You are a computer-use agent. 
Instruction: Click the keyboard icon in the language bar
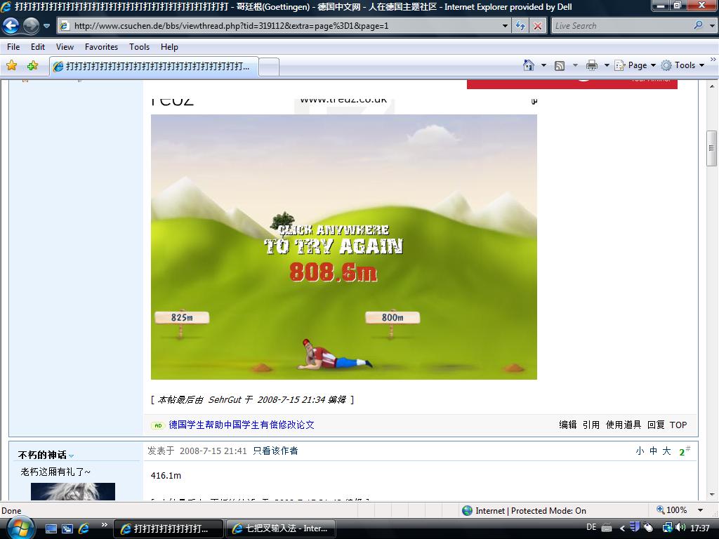[x=606, y=528]
